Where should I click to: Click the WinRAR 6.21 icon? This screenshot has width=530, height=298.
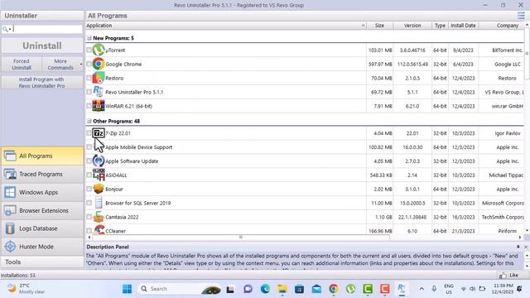click(x=99, y=106)
